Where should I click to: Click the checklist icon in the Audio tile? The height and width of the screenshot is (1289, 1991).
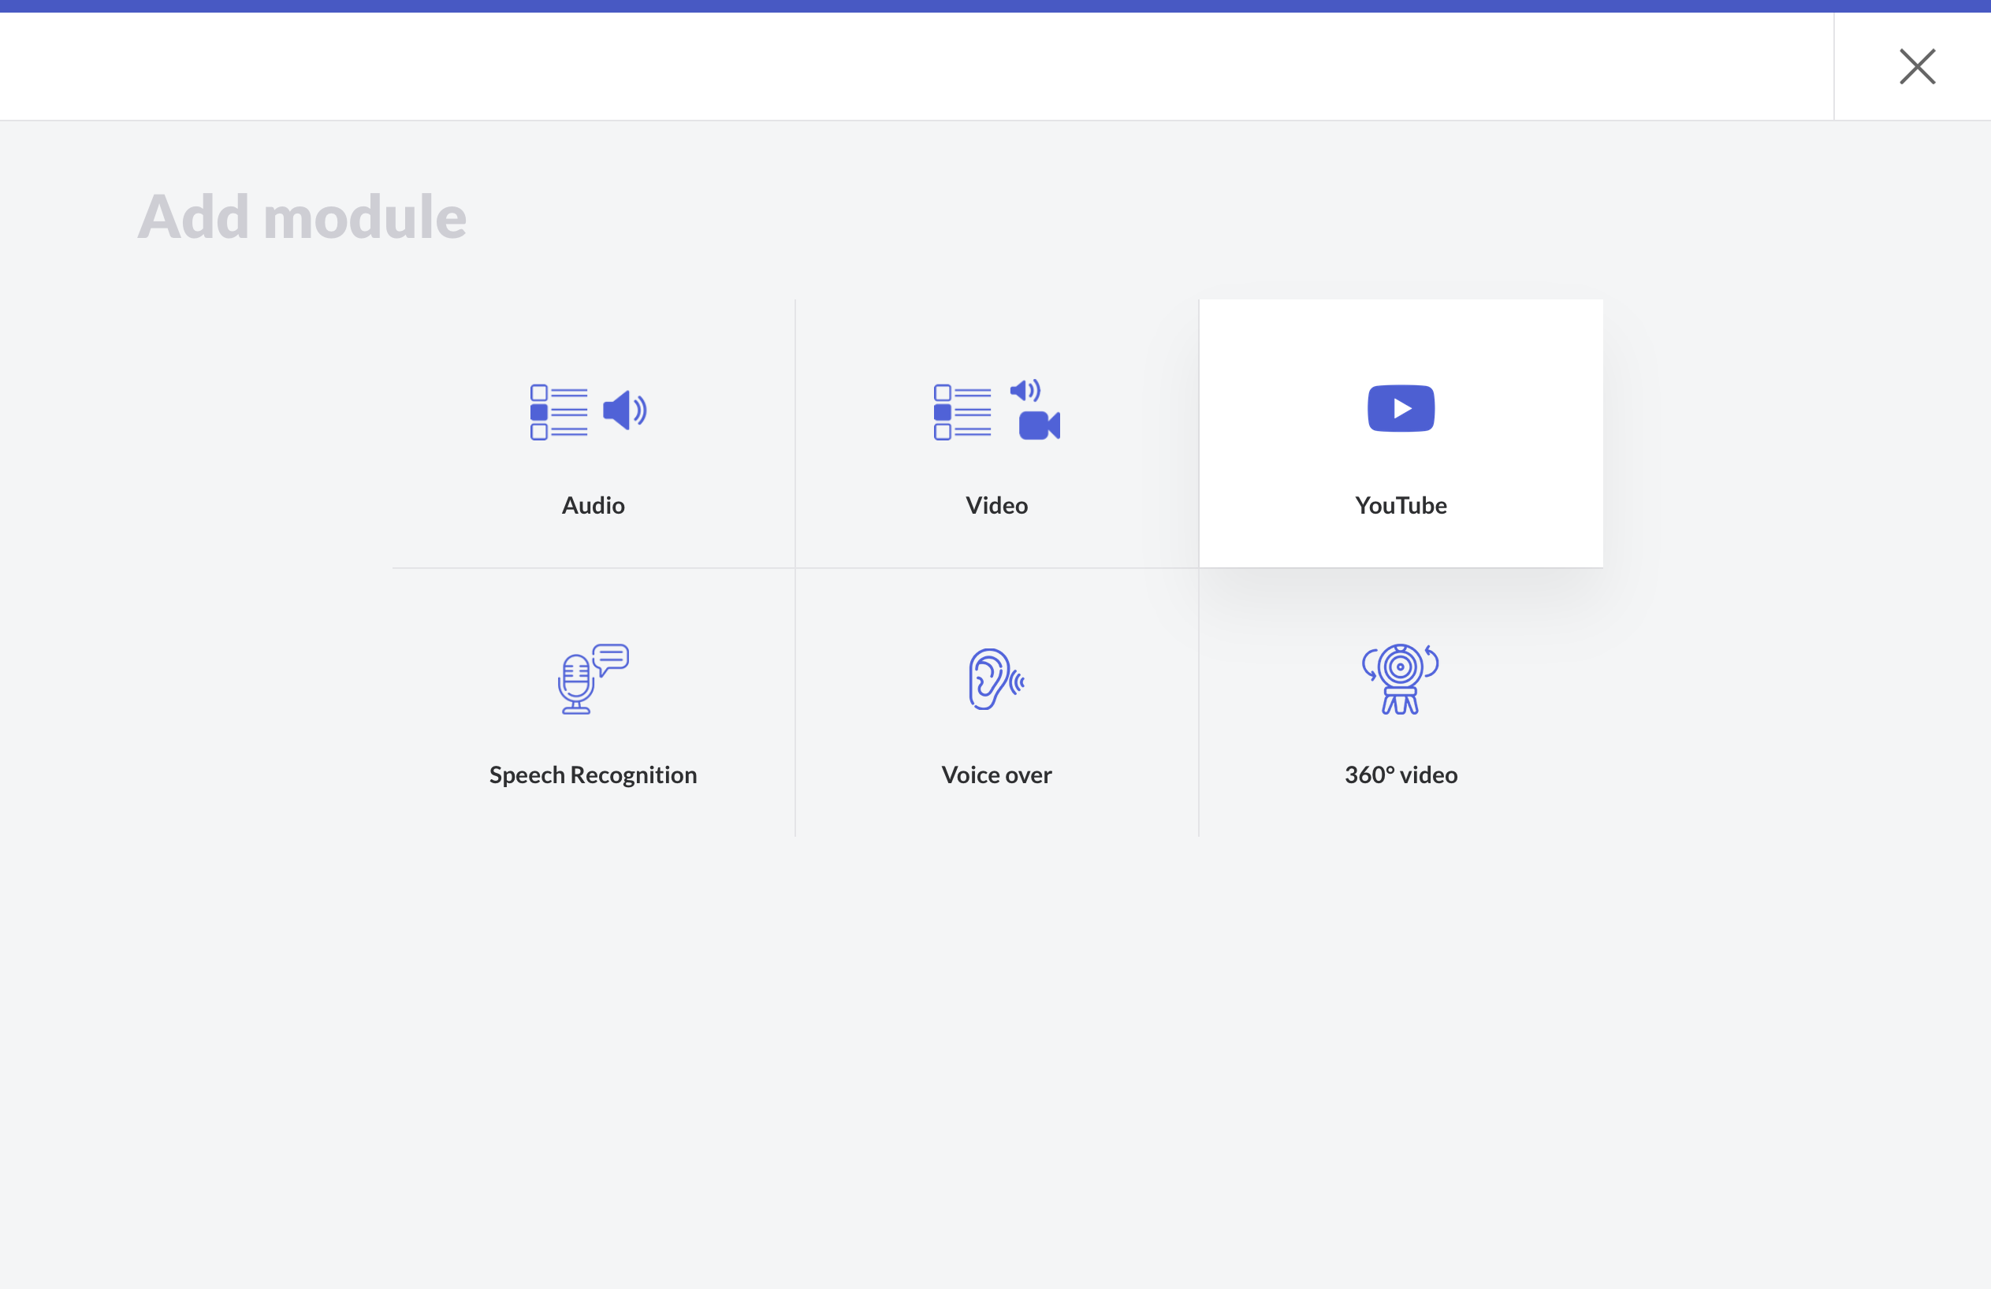(x=559, y=412)
